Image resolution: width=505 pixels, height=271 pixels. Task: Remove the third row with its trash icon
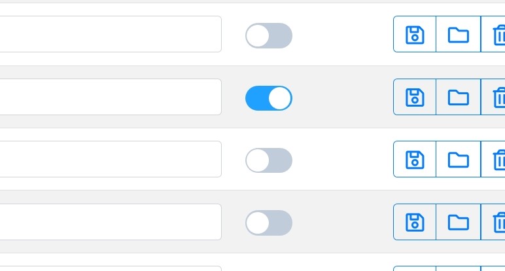click(498, 160)
